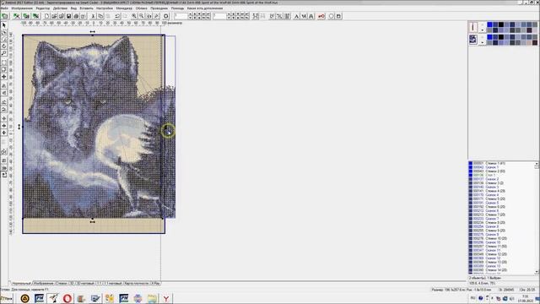Click the second numeric input field in toolbar

pyautogui.click(x=219, y=16)
